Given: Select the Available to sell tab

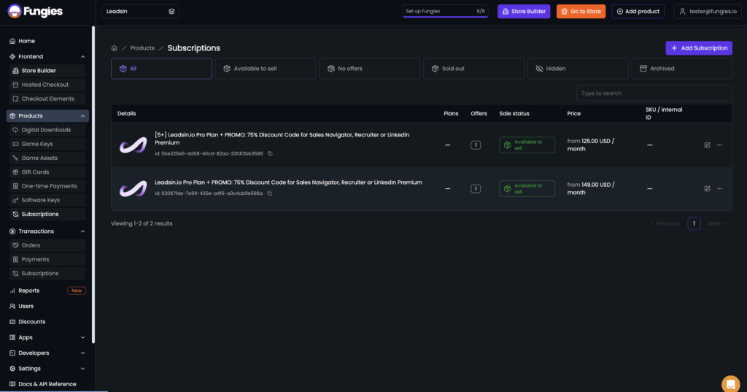Looking at the screenshot, I should [266, 69].
